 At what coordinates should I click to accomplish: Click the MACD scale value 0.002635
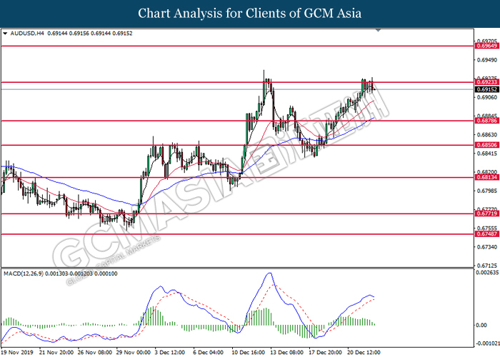coord(487,273)
